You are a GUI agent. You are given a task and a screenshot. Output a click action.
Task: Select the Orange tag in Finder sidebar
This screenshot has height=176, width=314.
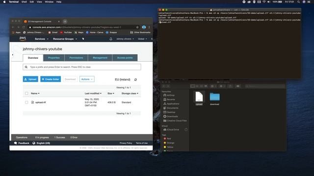click(169, 143)
